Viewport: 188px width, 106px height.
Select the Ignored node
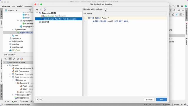coord(45,22)
